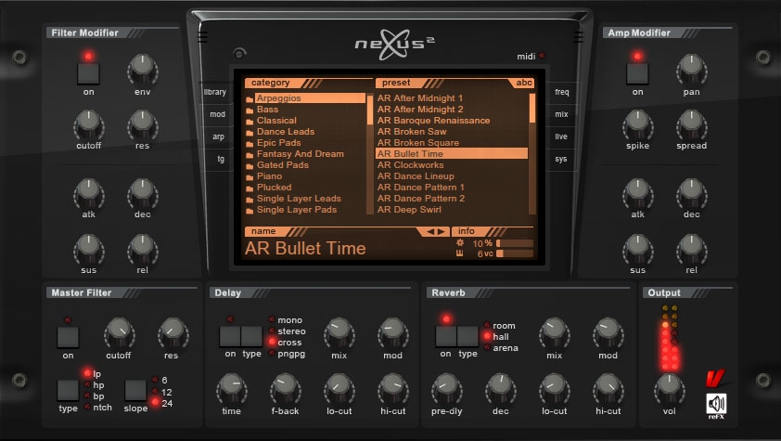Click the gear icon in info panel
The image size is (781, 441).
(x=460, y=242)
